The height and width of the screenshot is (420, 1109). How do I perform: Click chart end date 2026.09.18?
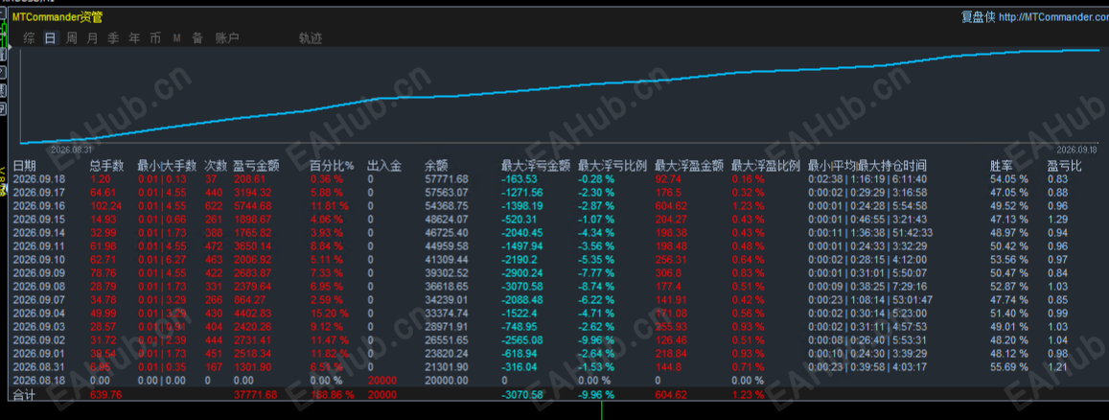pyautogui.click(x=1078, y=150)
